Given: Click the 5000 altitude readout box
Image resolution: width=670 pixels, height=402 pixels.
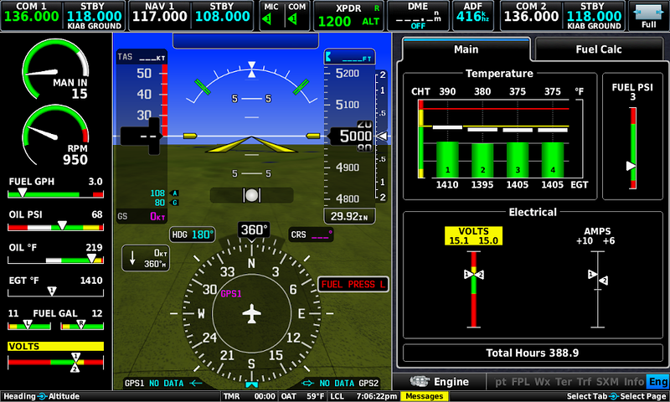Looking at the screenshot, I should 351,136.
